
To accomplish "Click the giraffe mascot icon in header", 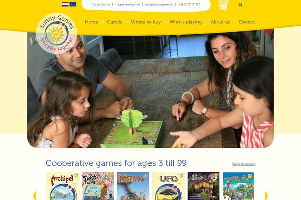I will tap(224, 5).
